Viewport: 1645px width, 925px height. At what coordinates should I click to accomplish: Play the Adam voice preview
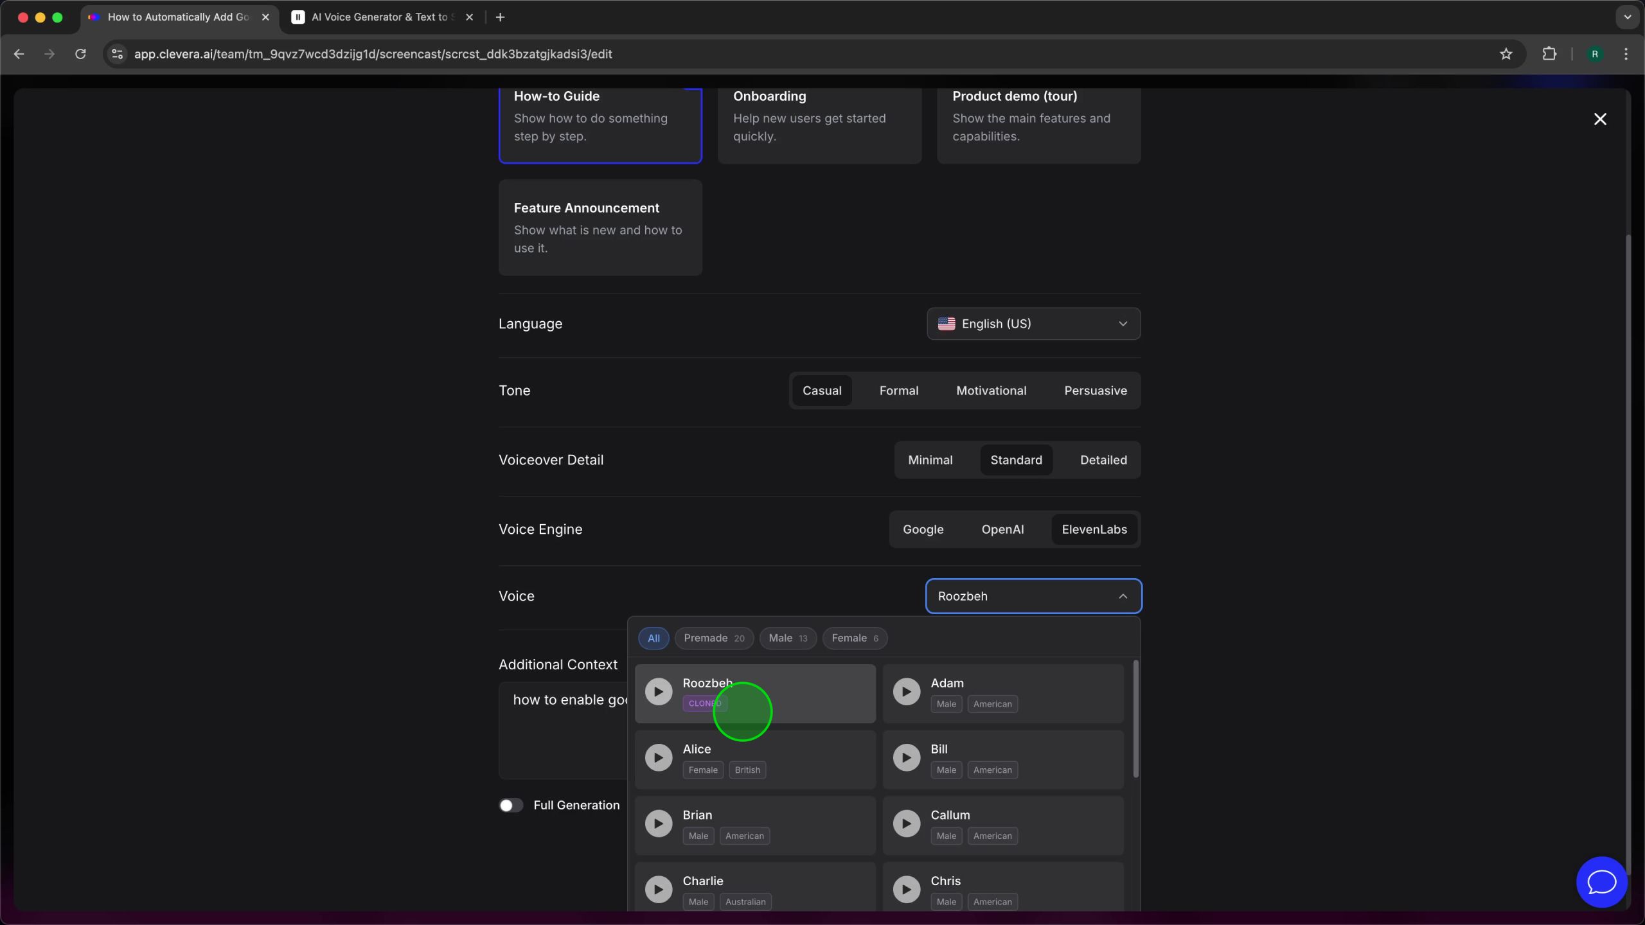[x=906, y=692]
